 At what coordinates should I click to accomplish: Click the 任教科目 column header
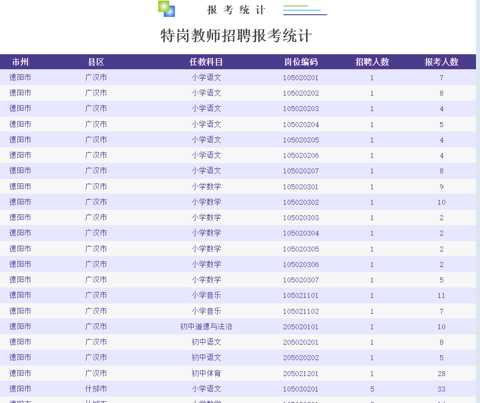click(206, 62)
